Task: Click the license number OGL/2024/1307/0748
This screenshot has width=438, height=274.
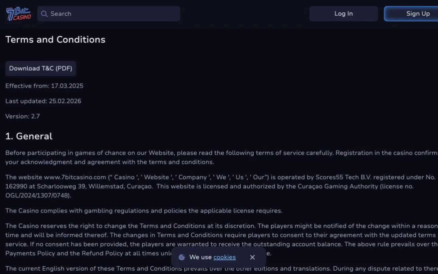Action: tap(38, 195)
